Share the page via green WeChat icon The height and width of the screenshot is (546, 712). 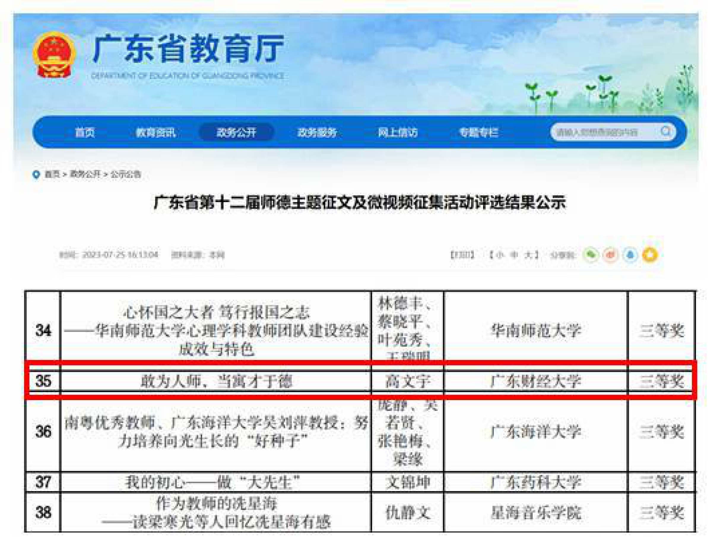click(x=591, y=255)
